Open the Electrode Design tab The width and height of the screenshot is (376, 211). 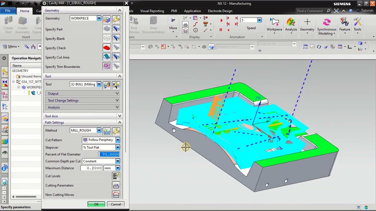[x=220, y=11]
